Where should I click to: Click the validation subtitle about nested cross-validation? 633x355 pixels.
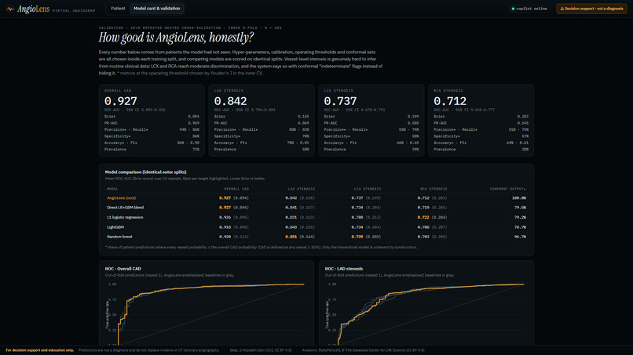pos(190,27)
